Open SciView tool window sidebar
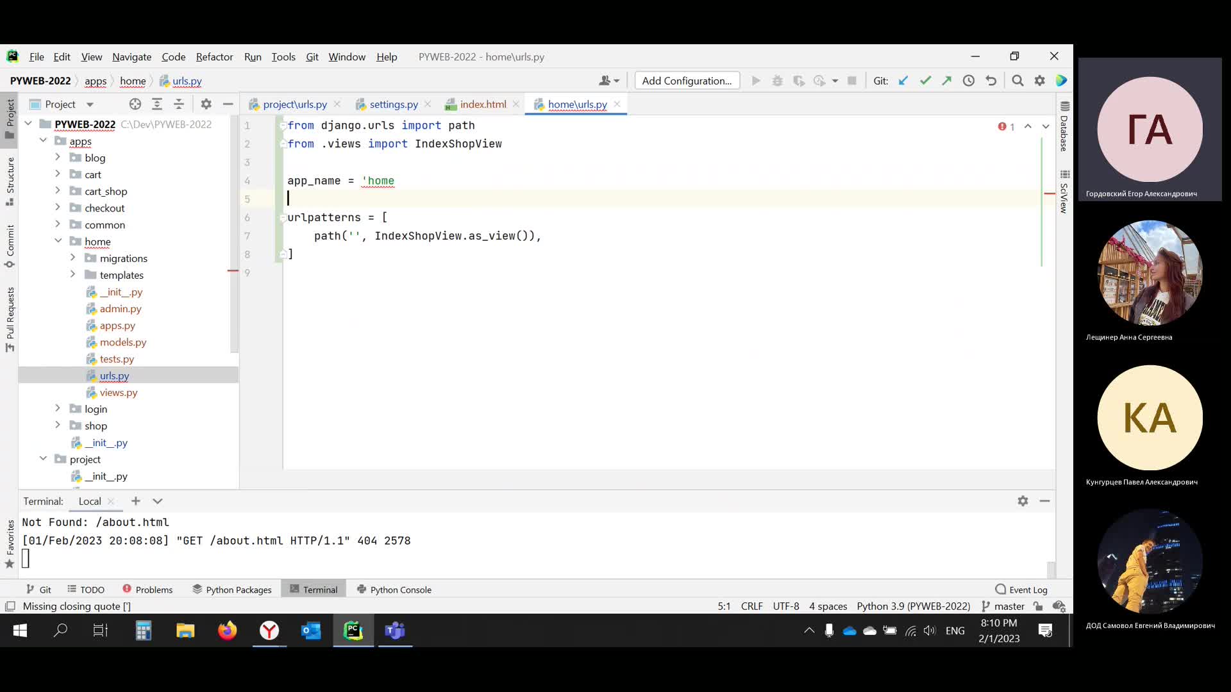Image resolution: width=1231 pixels, height=692 pixels. click(x=1064, y=192)
